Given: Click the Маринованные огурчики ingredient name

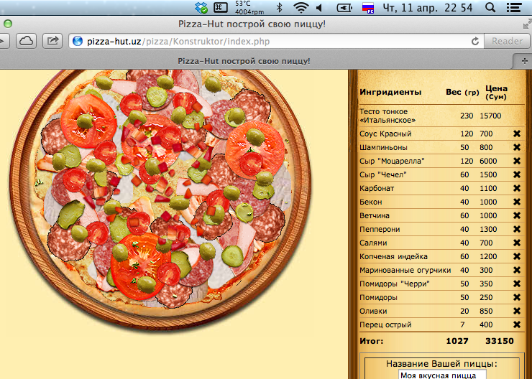Looking at the screenshot, I should (405, 271).
